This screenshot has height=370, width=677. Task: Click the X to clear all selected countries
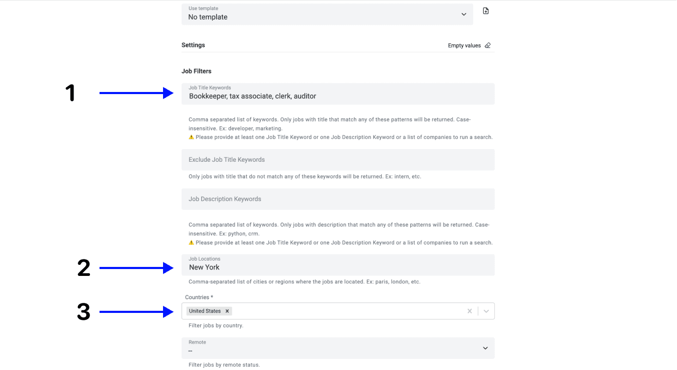470,311
